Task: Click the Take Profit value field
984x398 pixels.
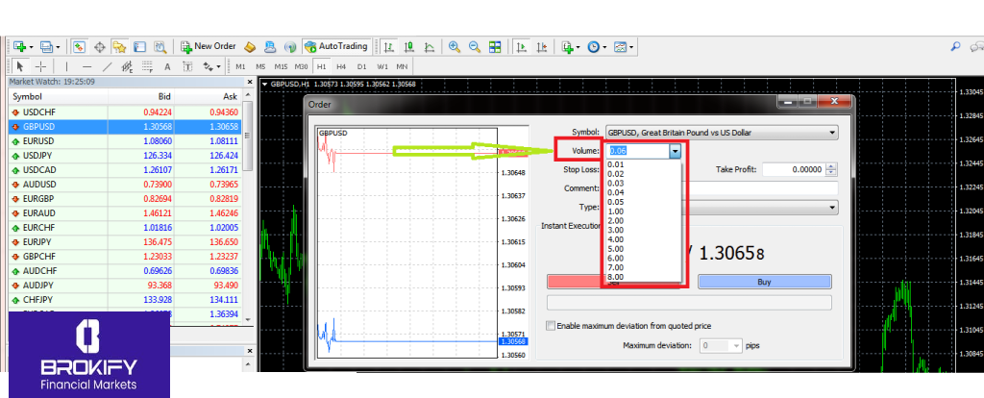Action: click(x=793, y=169)
